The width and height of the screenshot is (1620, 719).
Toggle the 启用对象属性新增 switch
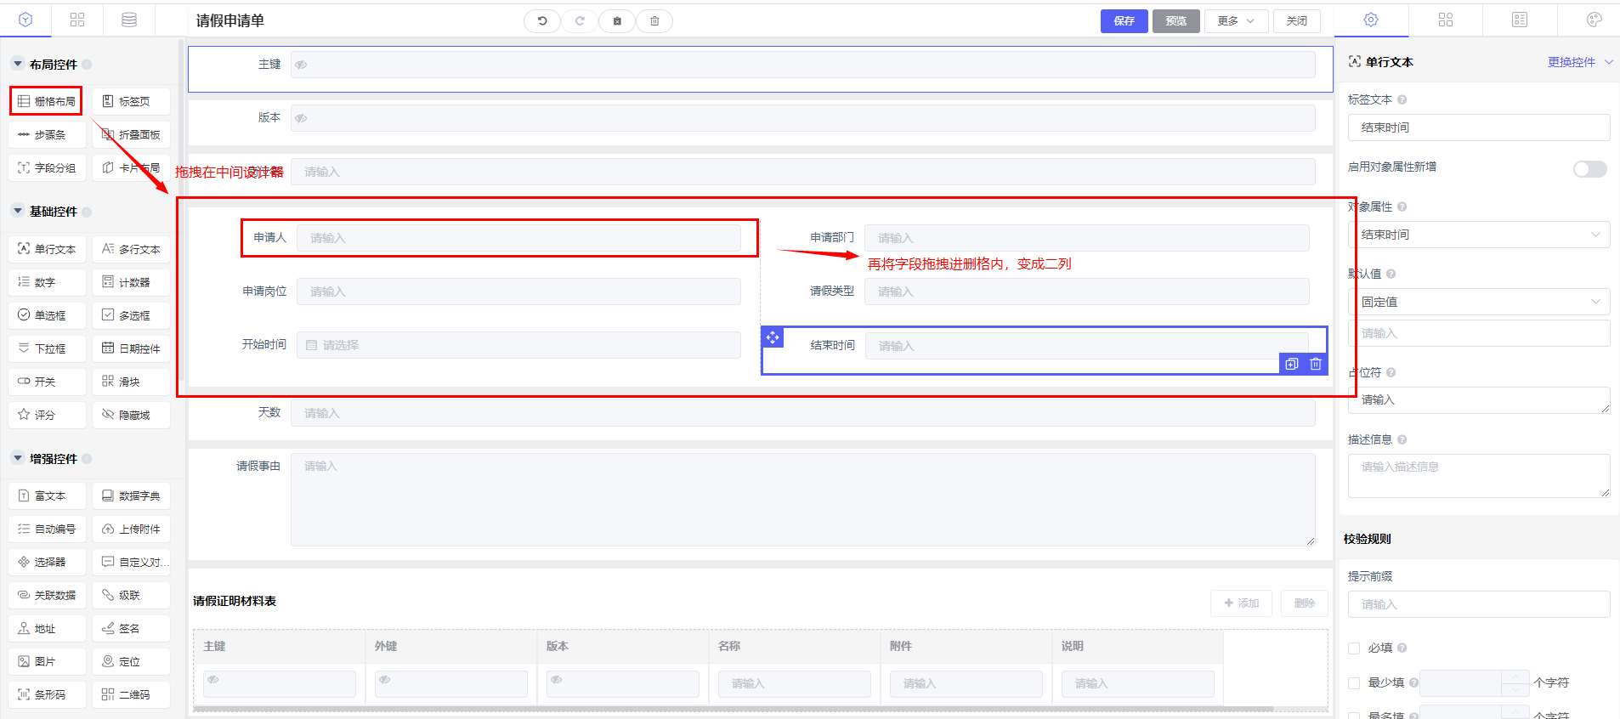pos(1589,168)
